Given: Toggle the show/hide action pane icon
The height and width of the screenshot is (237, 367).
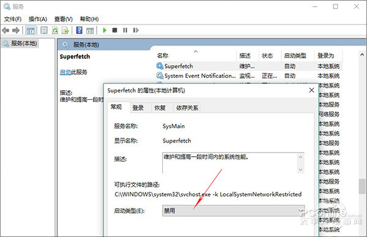Looking at the screenshot, I should [90, 30].
